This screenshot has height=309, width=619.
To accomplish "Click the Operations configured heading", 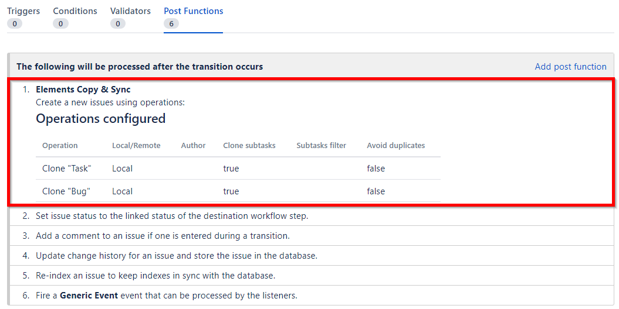I will (100, 119).
